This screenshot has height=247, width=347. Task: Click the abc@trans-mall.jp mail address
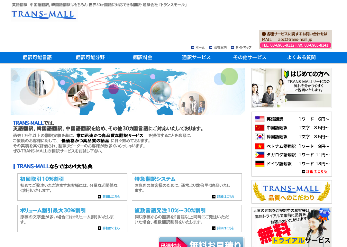(x=295, y=39)
